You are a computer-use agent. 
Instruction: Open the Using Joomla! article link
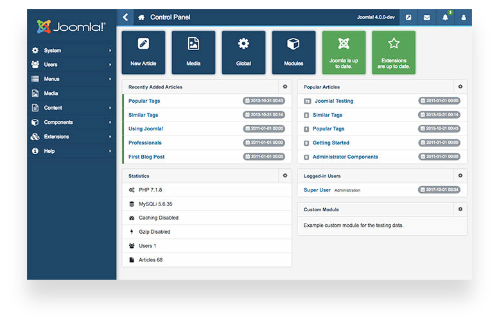click(x=146, y=128)
